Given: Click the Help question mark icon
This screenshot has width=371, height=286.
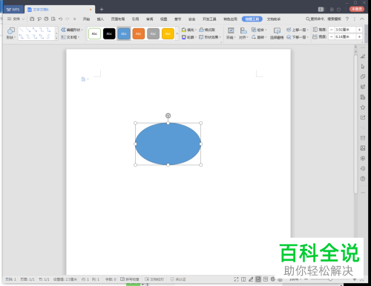Looking at the screenshot, I should pos(347,19).
